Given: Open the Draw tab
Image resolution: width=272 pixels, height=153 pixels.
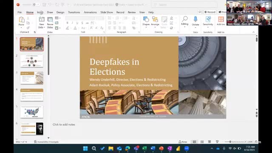Looking at the screenshot, I should click(x=50, y=12).
